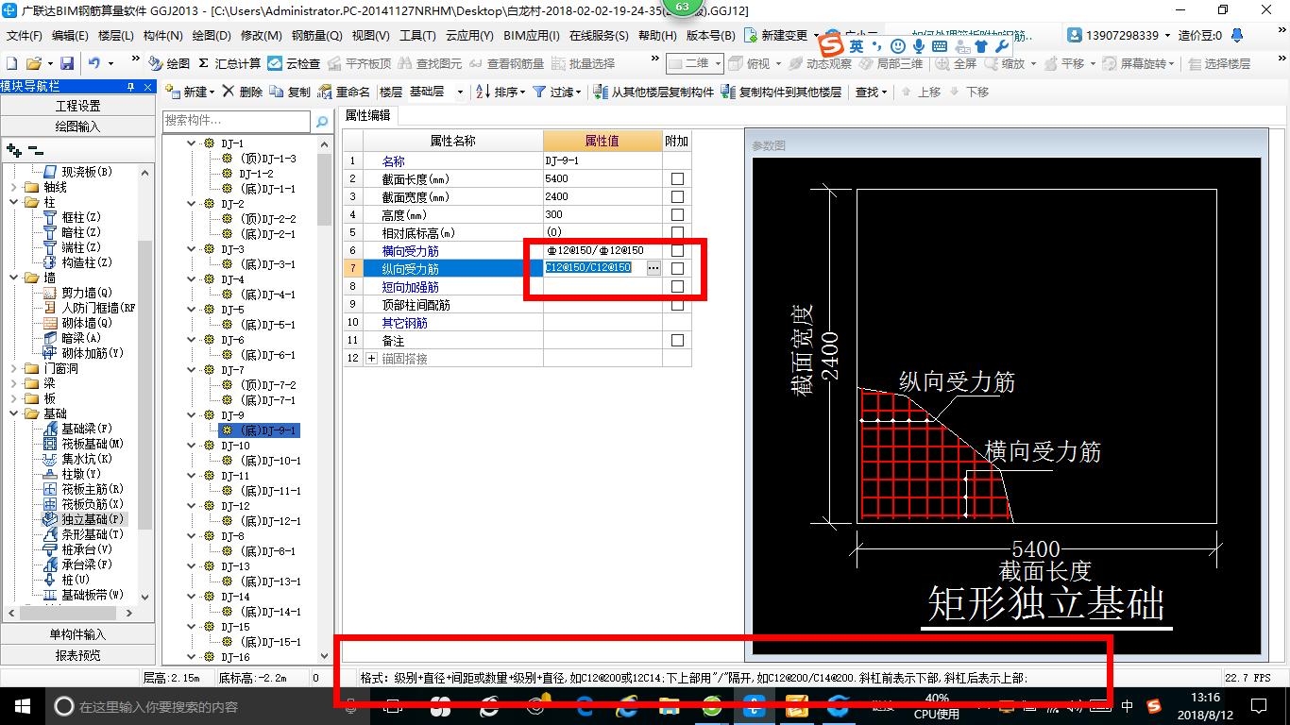Toggle 附加 checkbox for 顶部柱间配筋 row

[677, 304]
